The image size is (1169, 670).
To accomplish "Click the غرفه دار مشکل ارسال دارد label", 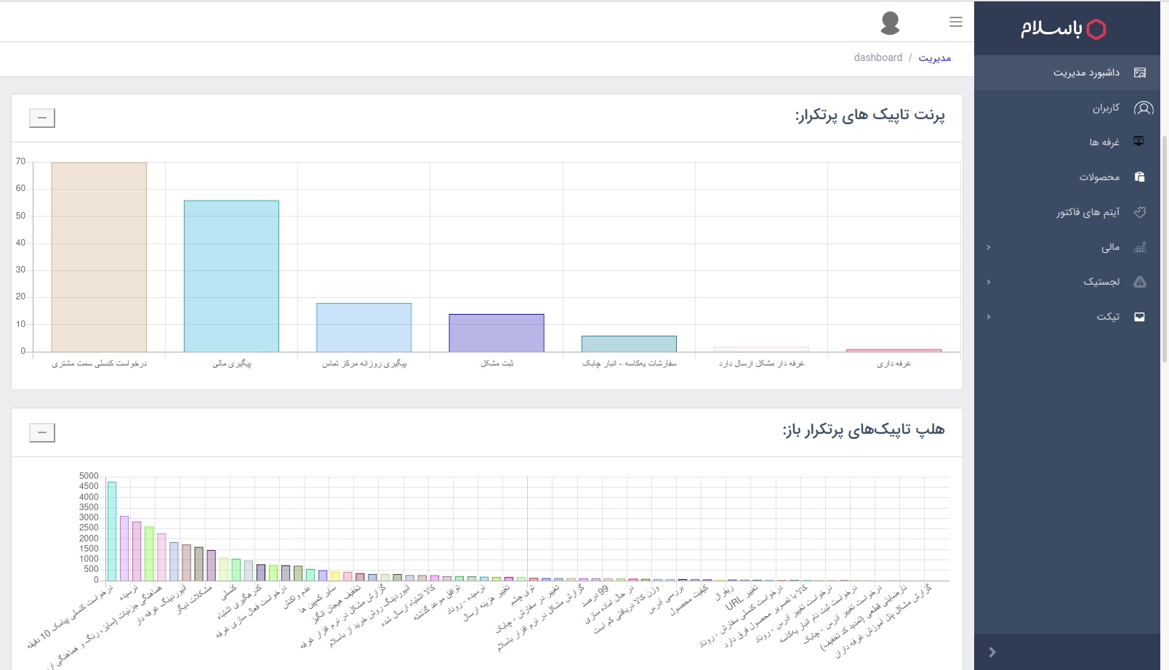I will pos(761,363).
